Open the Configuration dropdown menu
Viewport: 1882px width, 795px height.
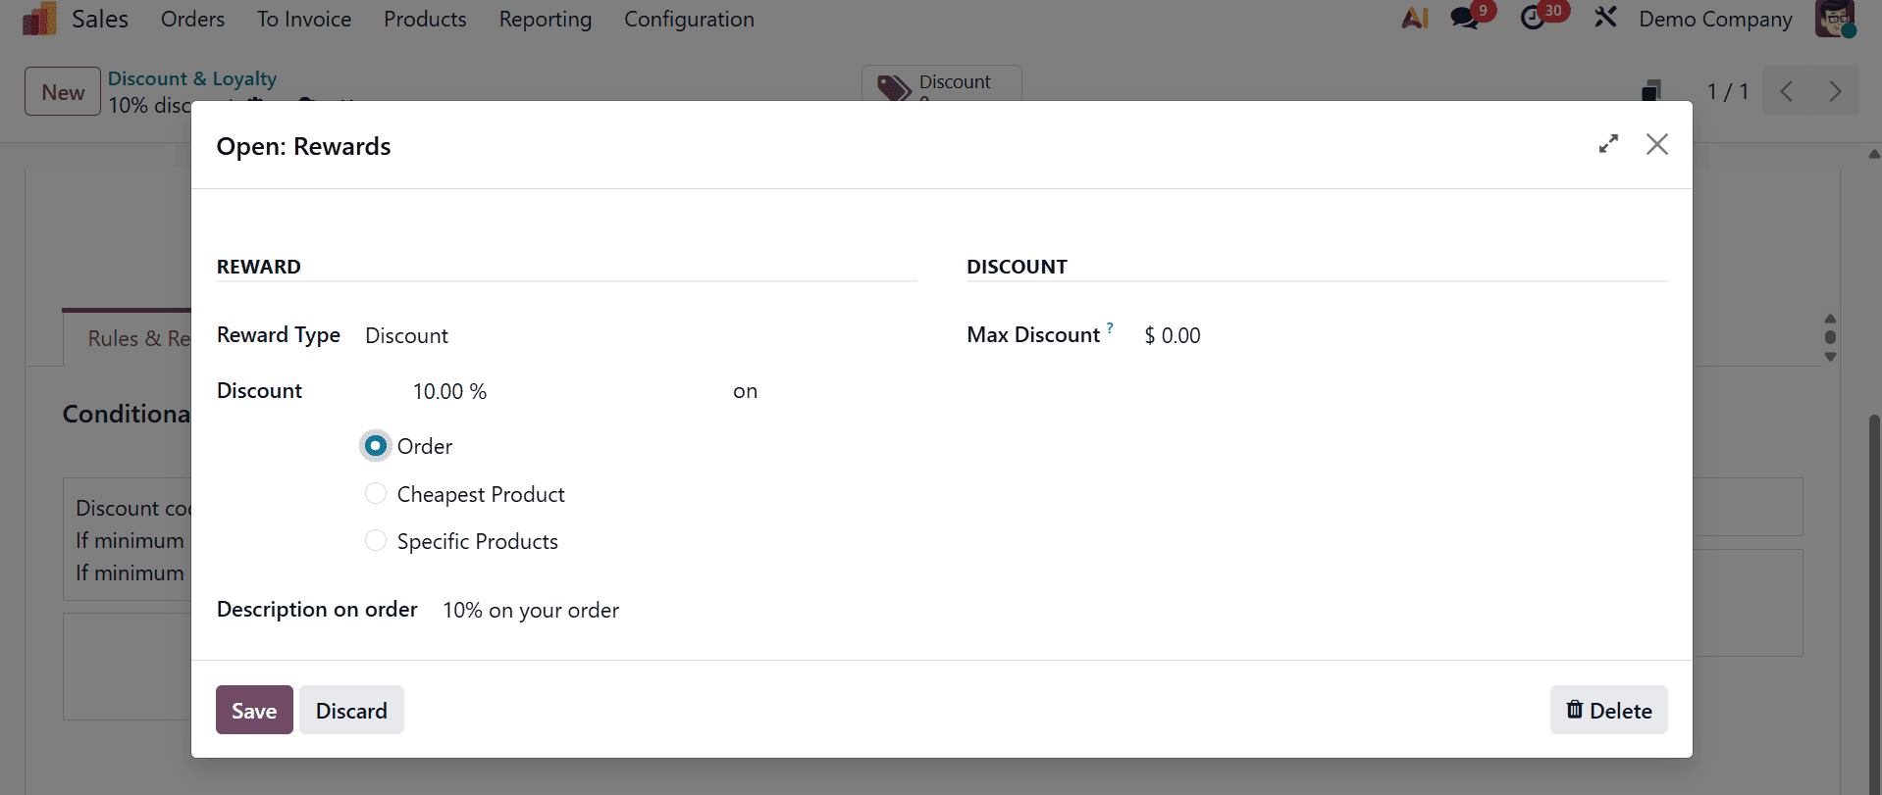[x=688, y=19]
